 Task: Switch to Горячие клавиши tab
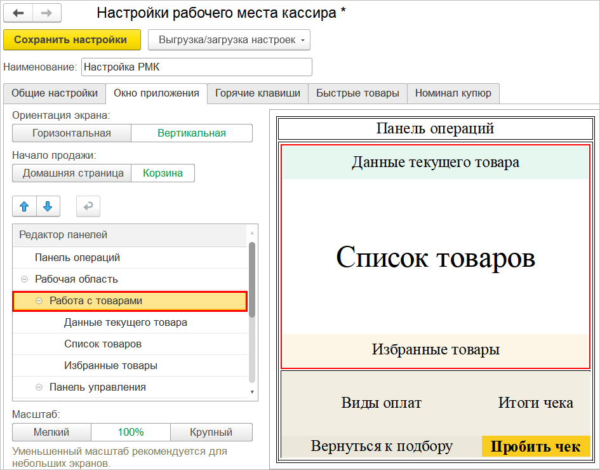(x=258, y=93)
